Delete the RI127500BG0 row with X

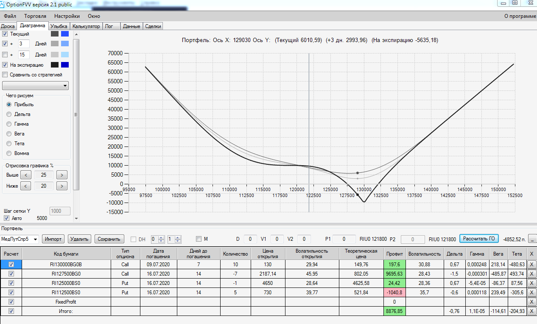(x=532, y=273)
